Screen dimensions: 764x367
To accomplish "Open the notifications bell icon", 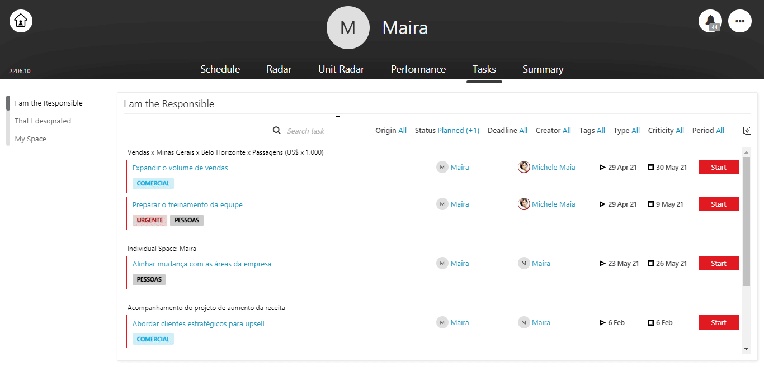I will (x=710, y=21).
